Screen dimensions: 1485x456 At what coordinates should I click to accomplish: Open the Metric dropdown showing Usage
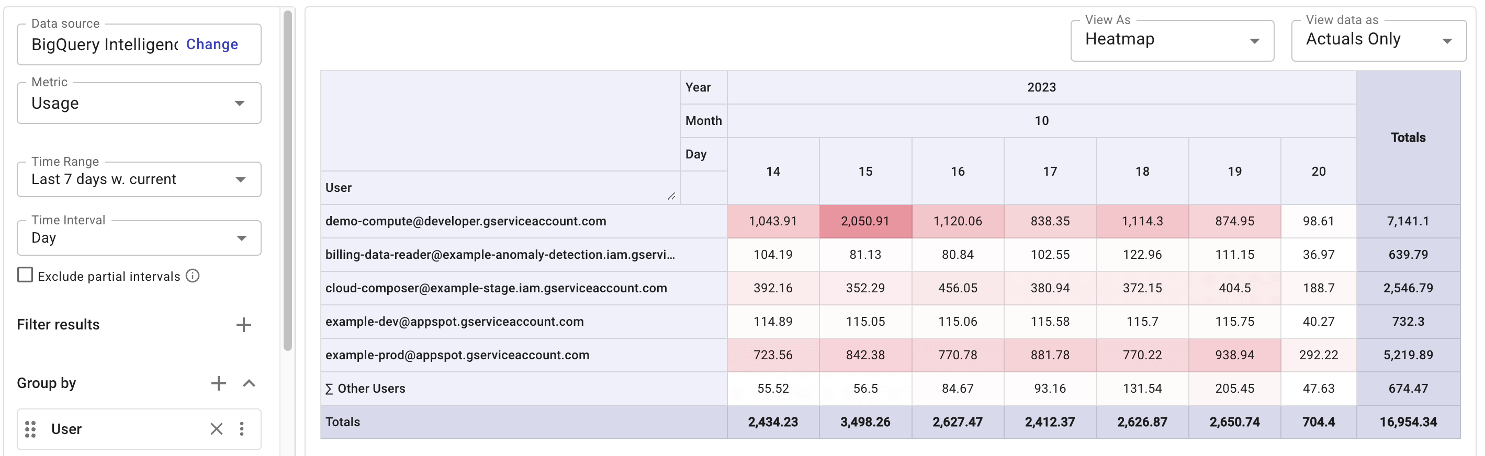(139, 103)
